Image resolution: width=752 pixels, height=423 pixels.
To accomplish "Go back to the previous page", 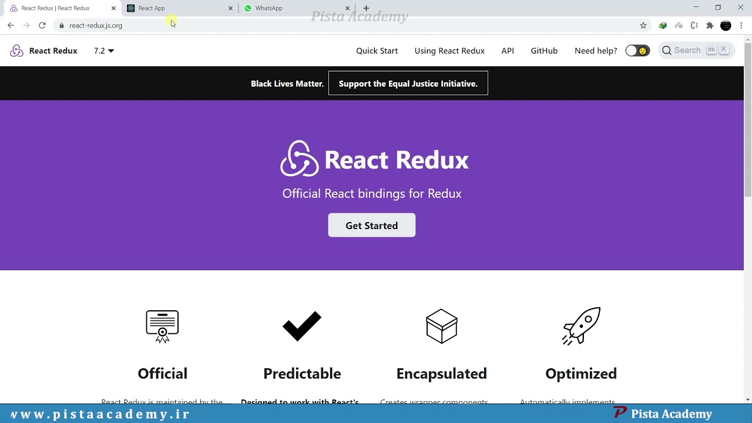I will tap(11, 25).
